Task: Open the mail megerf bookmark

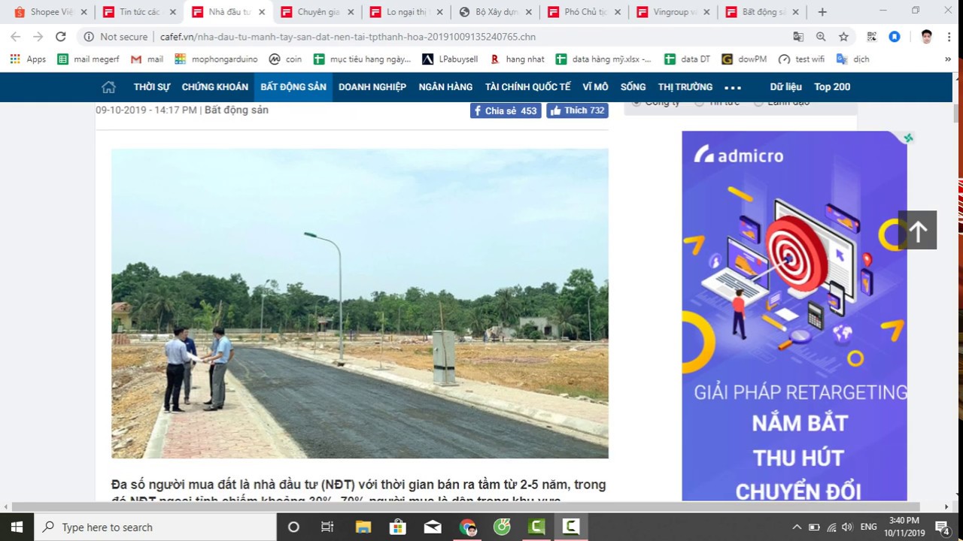Action: coord(89,59)
